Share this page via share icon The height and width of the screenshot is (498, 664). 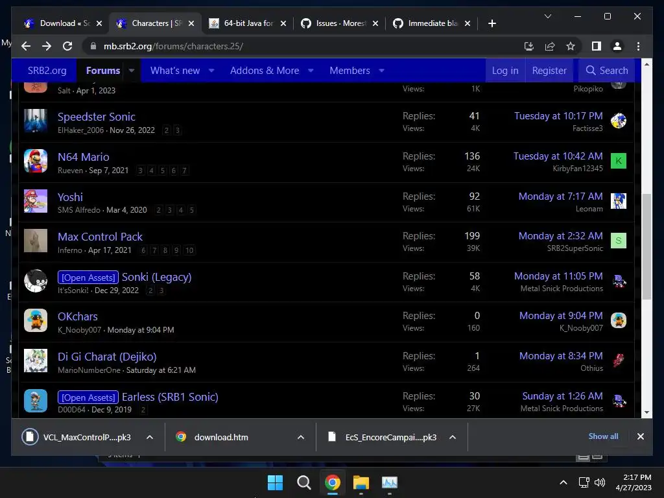tap(550, 46)
